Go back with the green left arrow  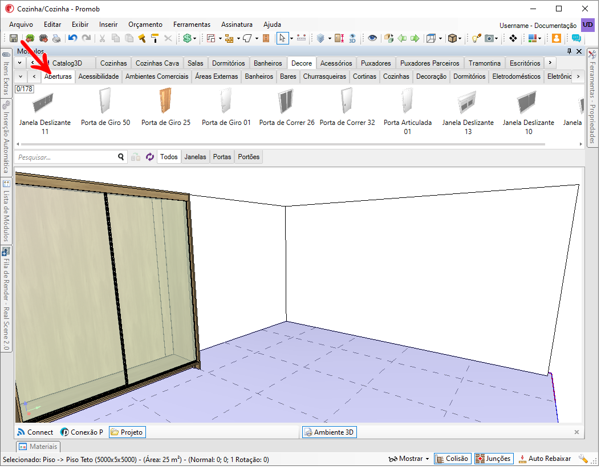click(402, 38)
